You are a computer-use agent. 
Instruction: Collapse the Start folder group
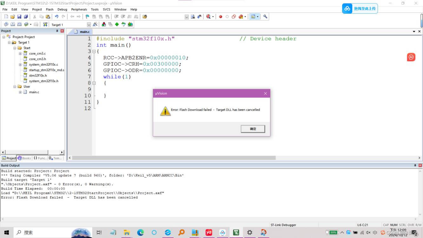pyautogui.click(x=15, y=48)
